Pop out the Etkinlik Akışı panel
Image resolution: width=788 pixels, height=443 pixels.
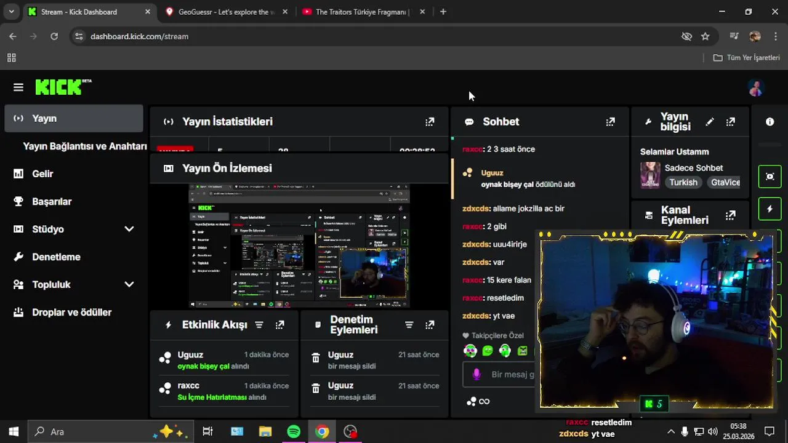tap(279, 325)
